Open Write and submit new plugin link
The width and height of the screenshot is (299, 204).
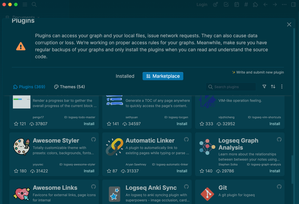pos(258,72)
